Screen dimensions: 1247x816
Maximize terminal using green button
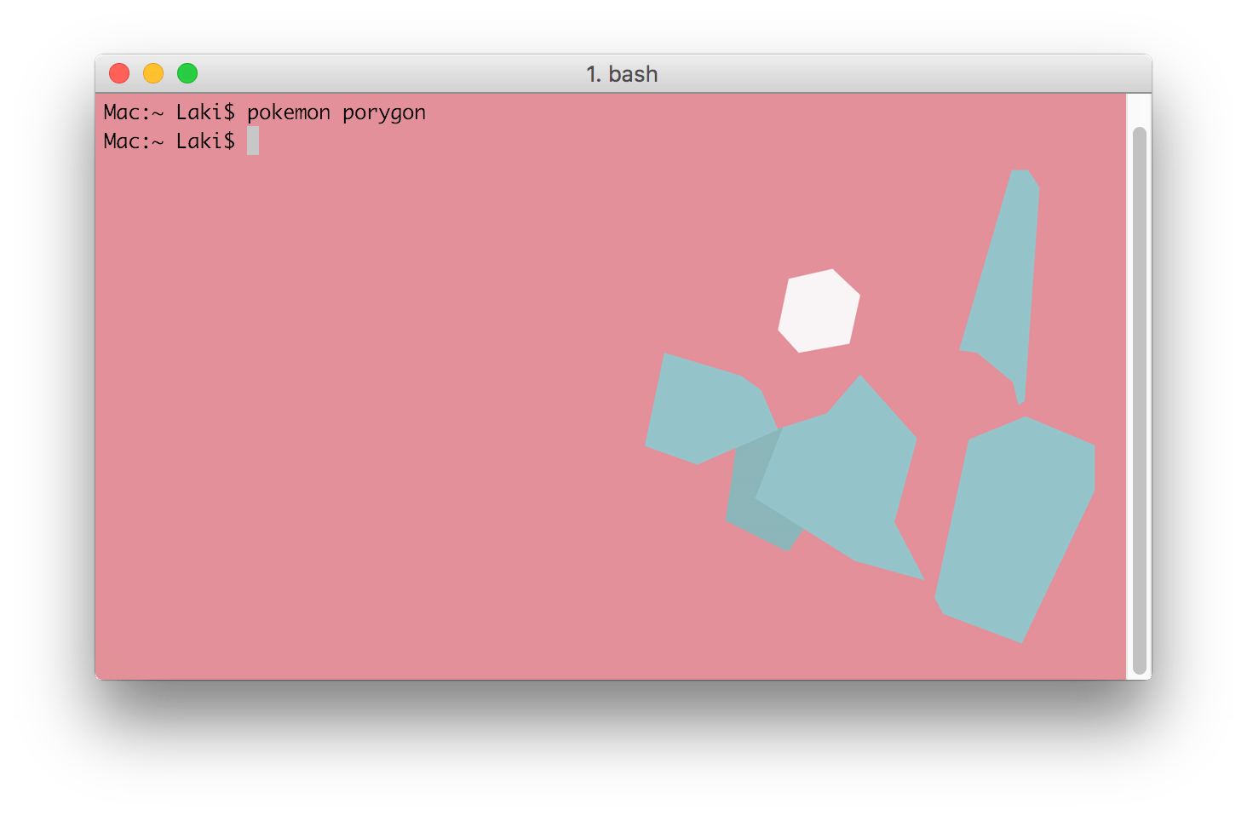click(x=187, y=73)
